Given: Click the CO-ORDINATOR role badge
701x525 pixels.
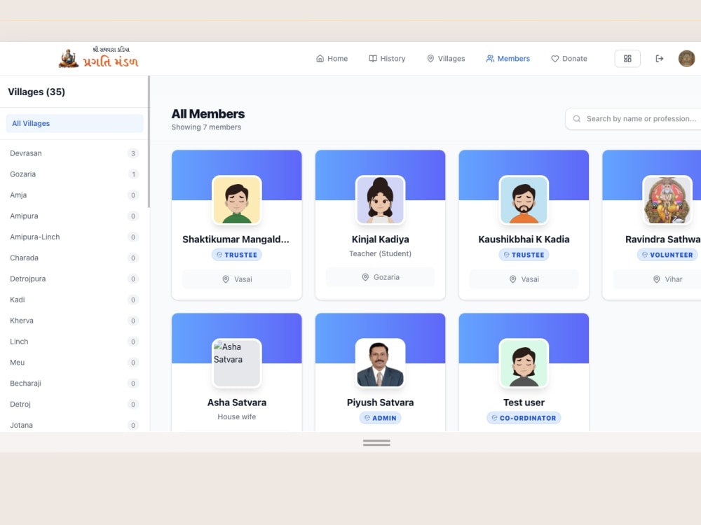Looking at the screenshot, I should tap(524, 419).
